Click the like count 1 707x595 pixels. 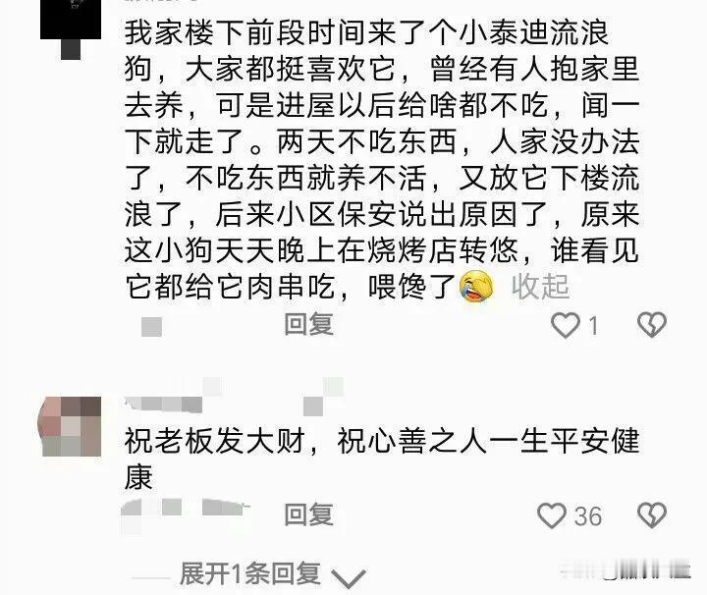pyautogui.click(x=593, y=325)
